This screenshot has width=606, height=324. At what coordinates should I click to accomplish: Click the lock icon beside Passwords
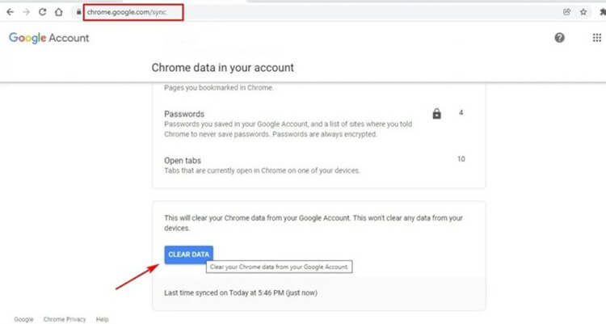[437, 114]
